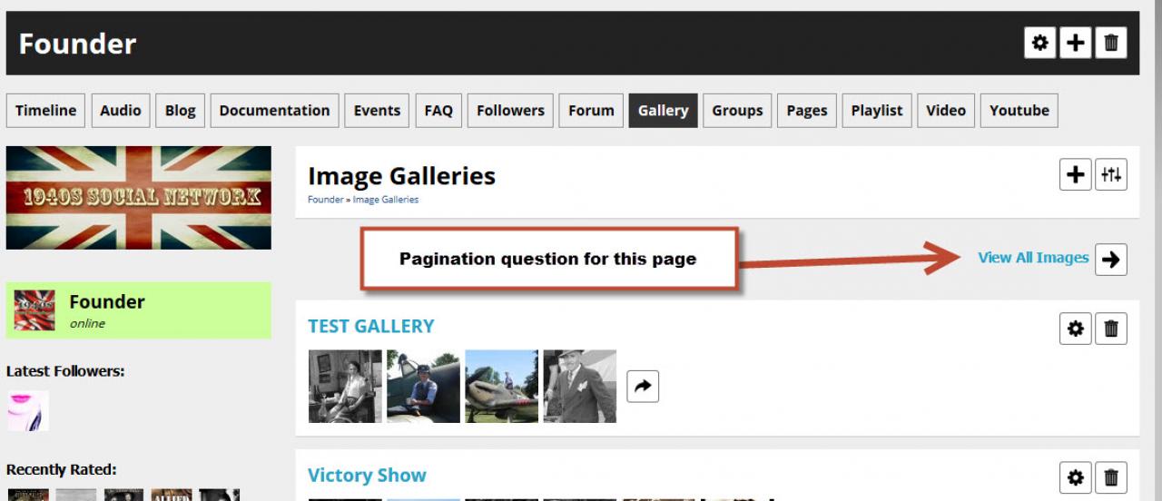Switch to the Forum tab
Viewport: 1162px width, 501px height.
[591, 111]
